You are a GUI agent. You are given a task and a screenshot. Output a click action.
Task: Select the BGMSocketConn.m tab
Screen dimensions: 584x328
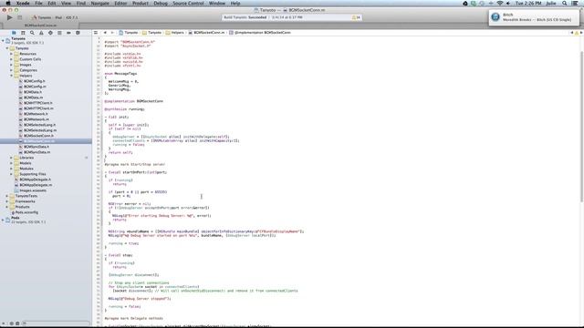coord(40,26)
